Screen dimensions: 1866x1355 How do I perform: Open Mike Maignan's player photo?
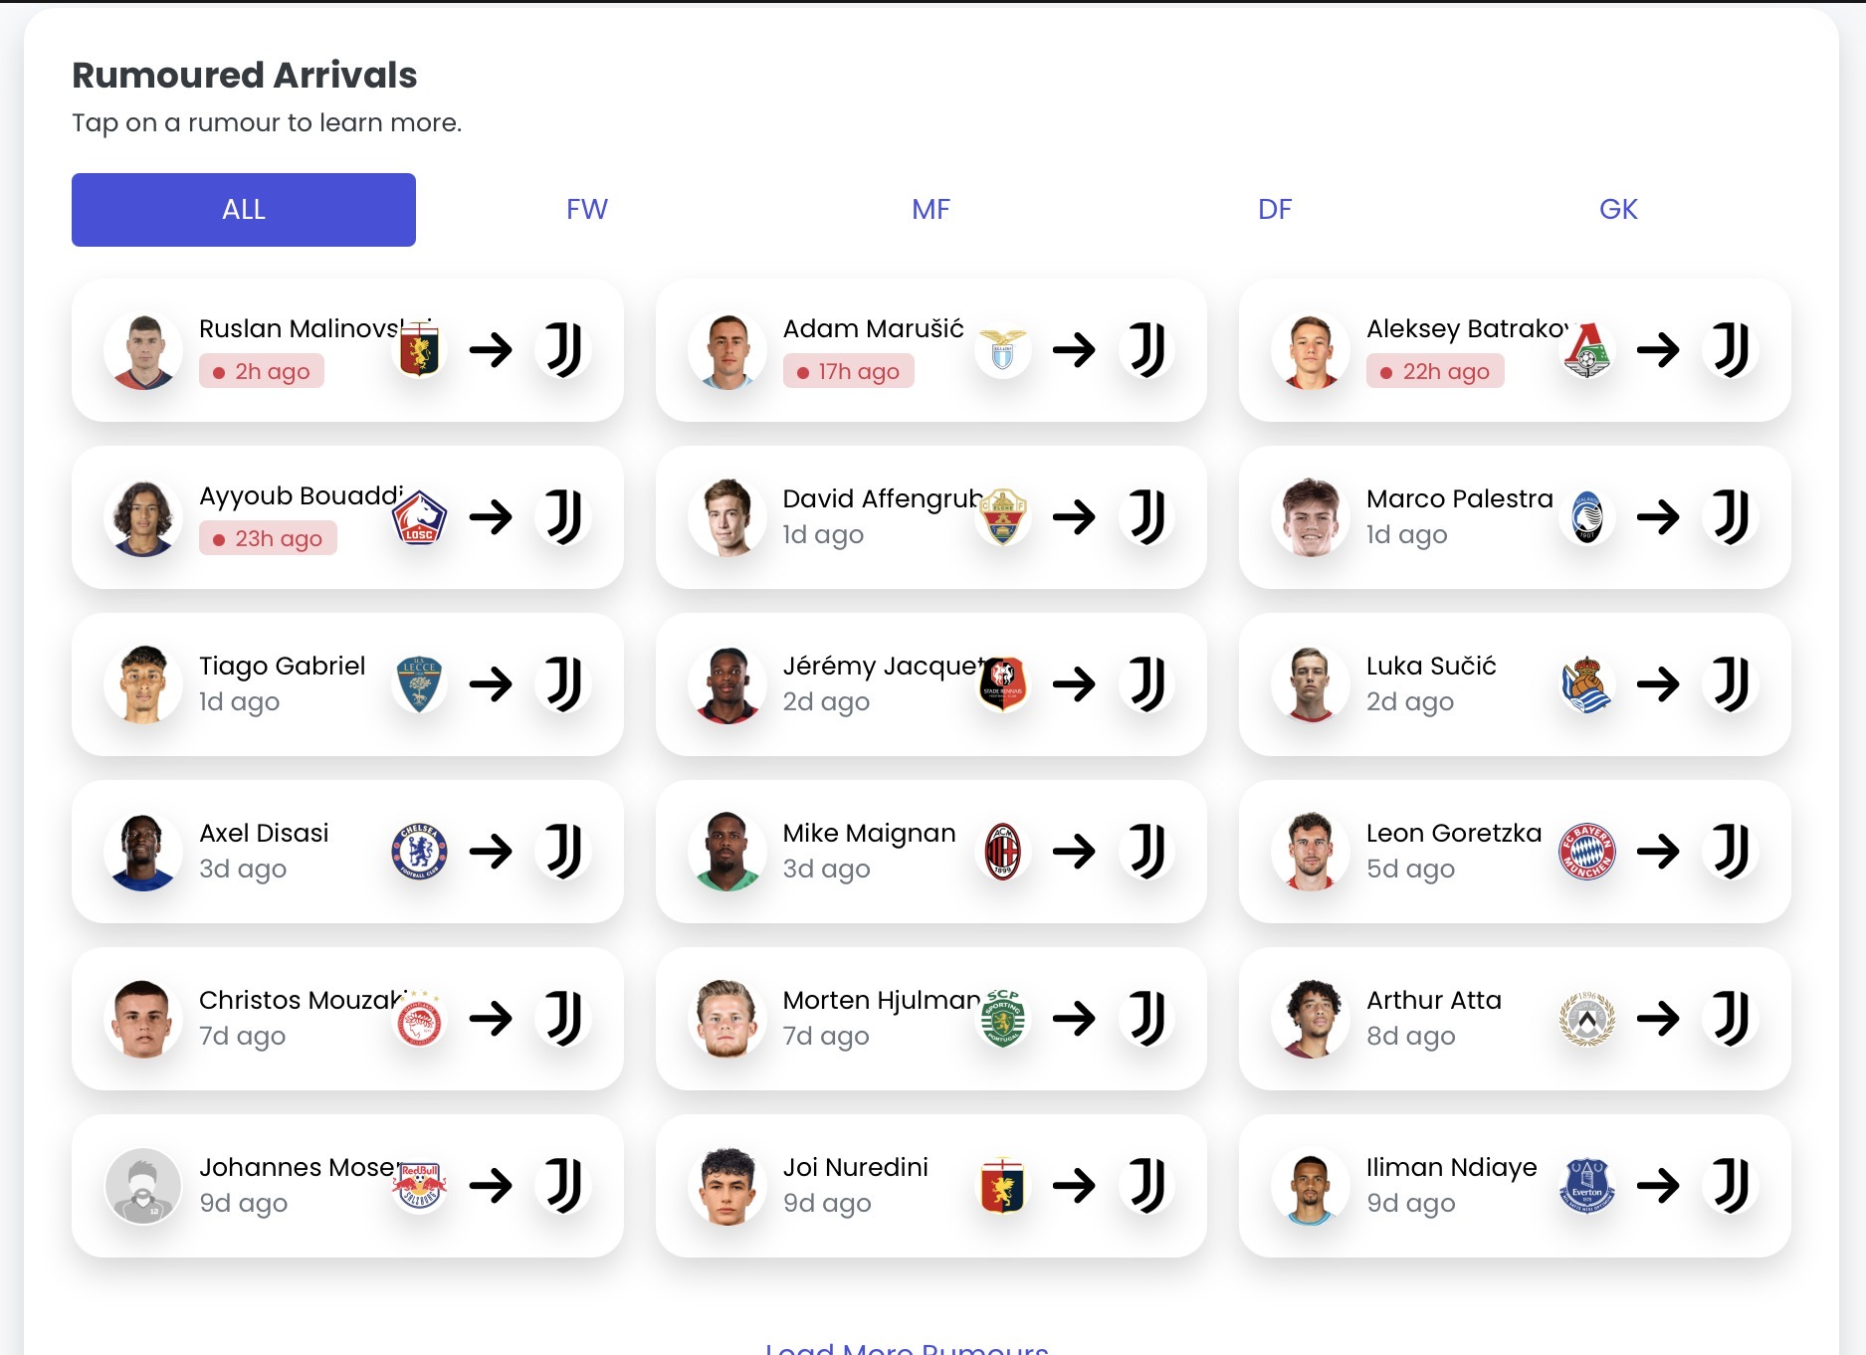tap(727, 852)
